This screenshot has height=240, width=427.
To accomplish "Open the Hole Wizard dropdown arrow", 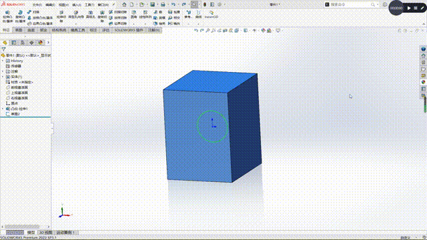I will pyautogui.click(x=76, y=24).
